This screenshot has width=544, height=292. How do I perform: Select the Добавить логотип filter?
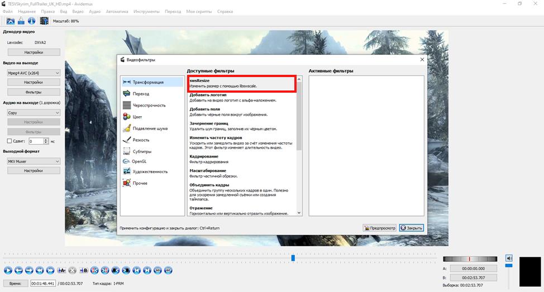pos(241,98)
